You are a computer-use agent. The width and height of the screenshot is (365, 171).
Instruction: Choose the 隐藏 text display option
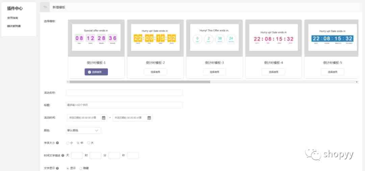[x=81, y=168]
